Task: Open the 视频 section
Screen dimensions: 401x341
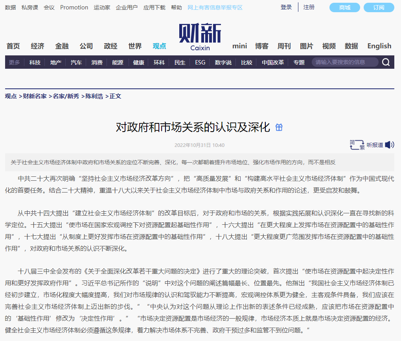Action: [x=329, y=46]
